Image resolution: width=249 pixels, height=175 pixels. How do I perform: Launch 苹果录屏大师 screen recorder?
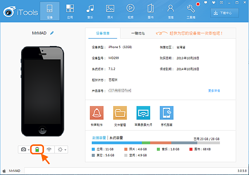[x=143, y=116]
